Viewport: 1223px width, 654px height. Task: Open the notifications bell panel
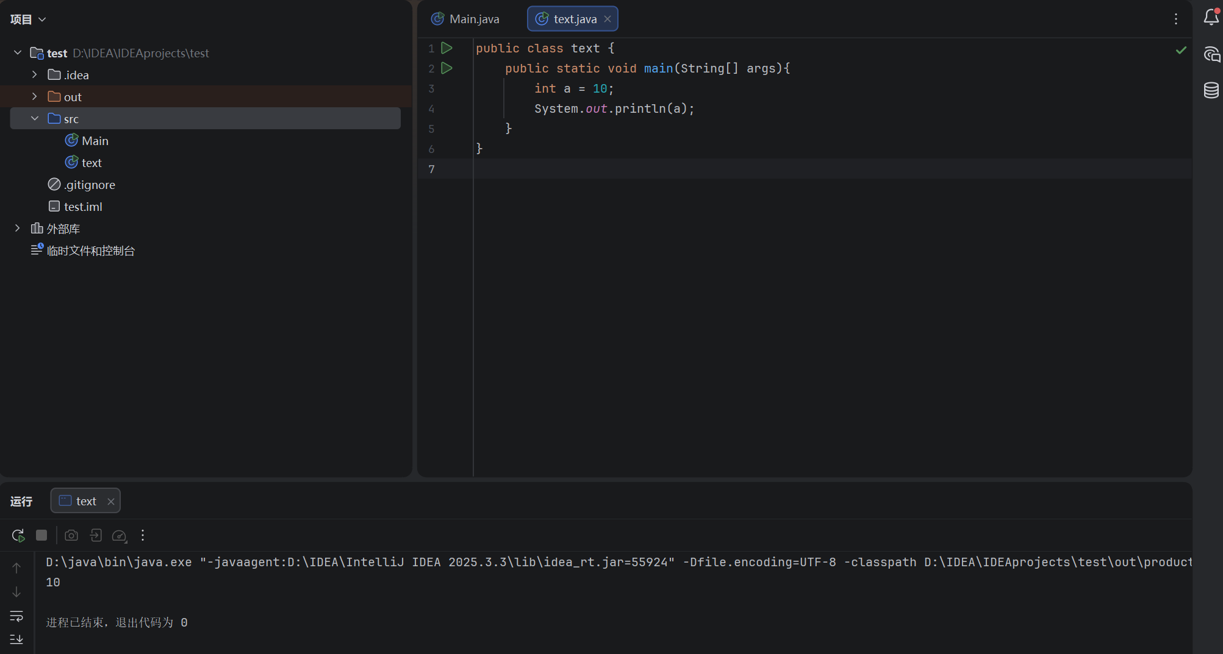(x=1211, y=18)
